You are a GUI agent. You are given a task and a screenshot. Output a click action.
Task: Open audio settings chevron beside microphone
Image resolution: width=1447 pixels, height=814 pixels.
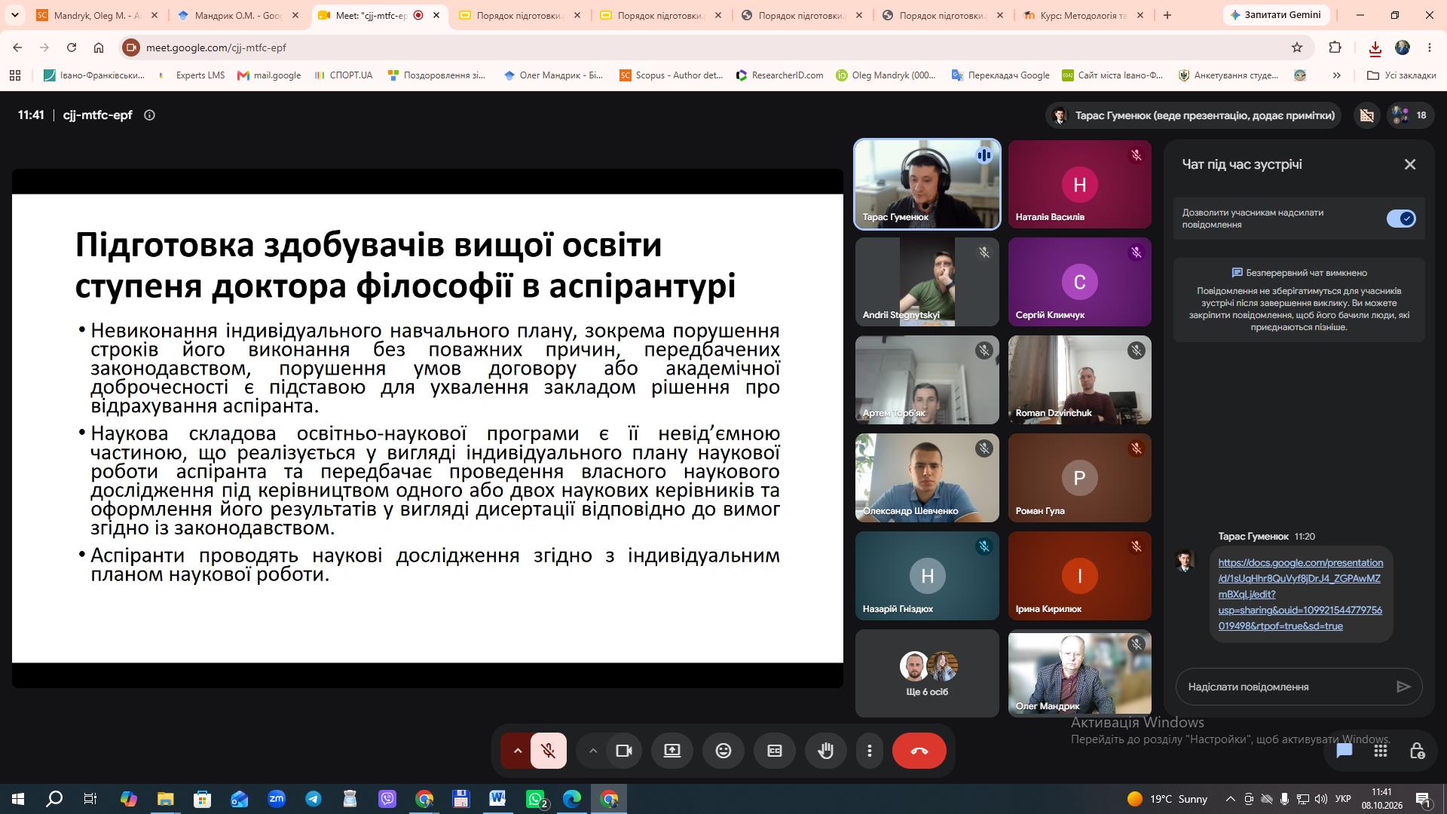tap(518, 751)
